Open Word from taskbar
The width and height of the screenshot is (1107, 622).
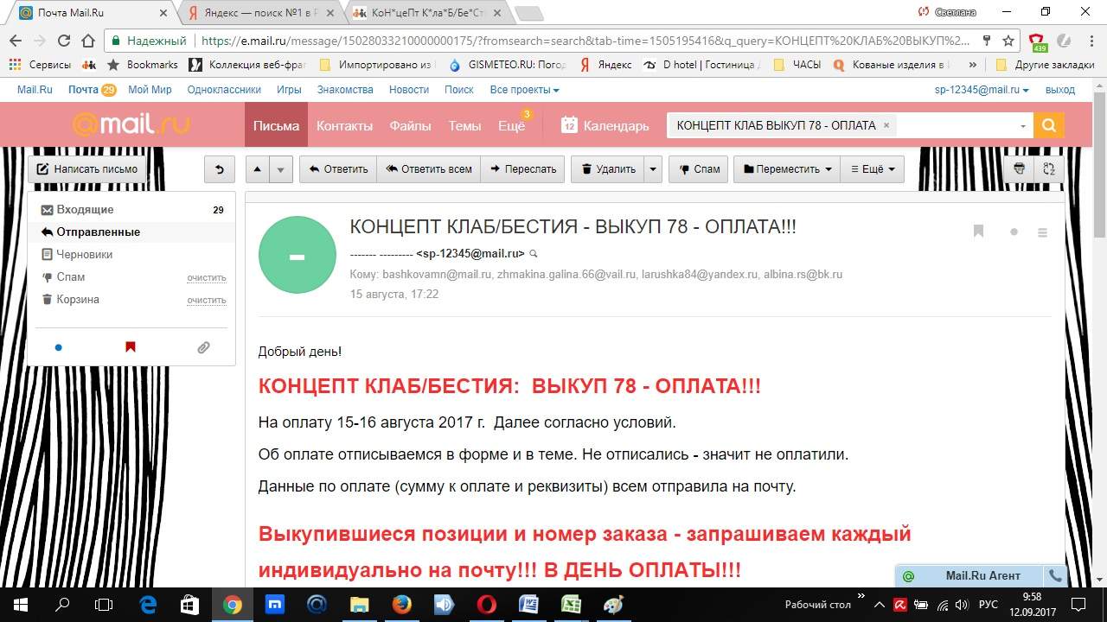(x=528, y=605)
